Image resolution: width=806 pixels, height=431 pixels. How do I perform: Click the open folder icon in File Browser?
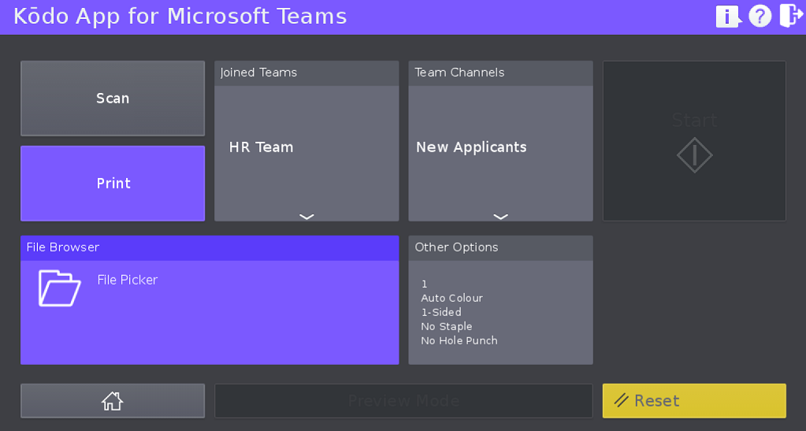[x=60, y=288]
